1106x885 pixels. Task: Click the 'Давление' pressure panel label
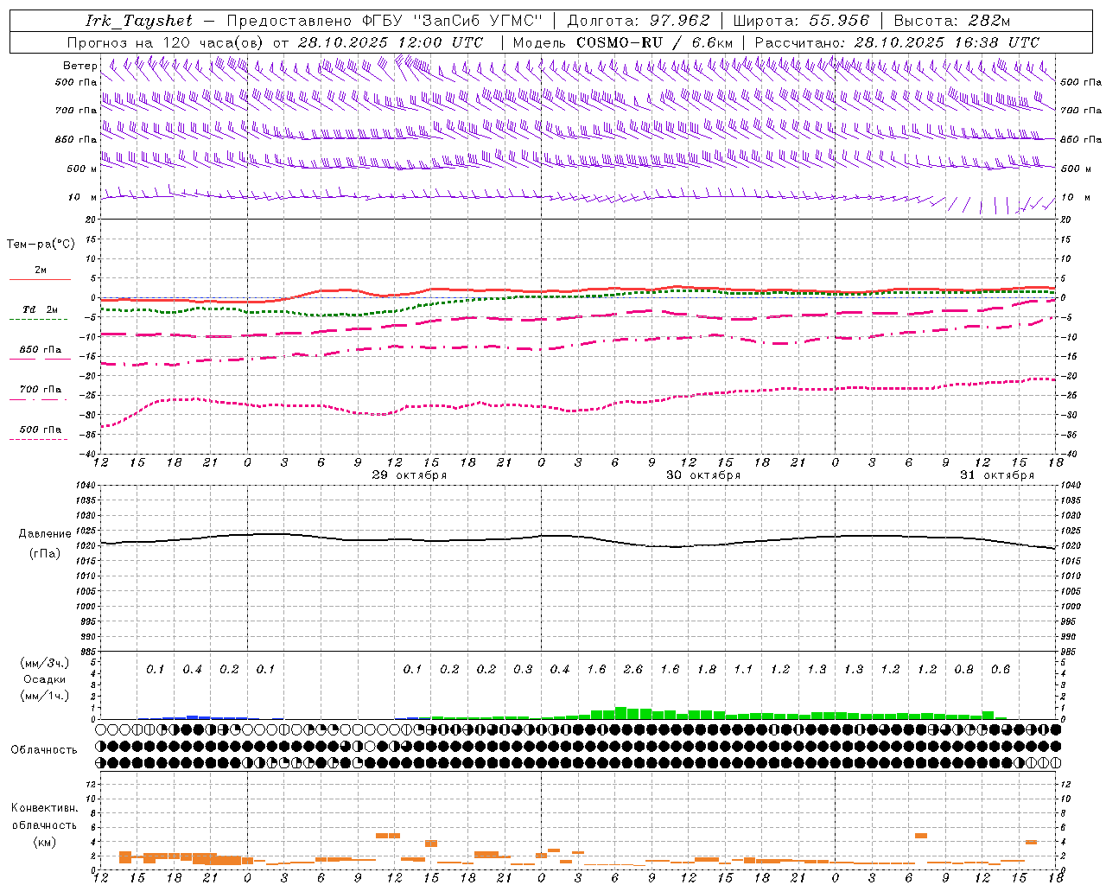tap(45, 534)
